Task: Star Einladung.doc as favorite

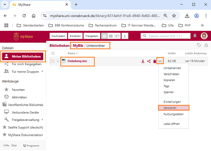Action: click(58, 61)
